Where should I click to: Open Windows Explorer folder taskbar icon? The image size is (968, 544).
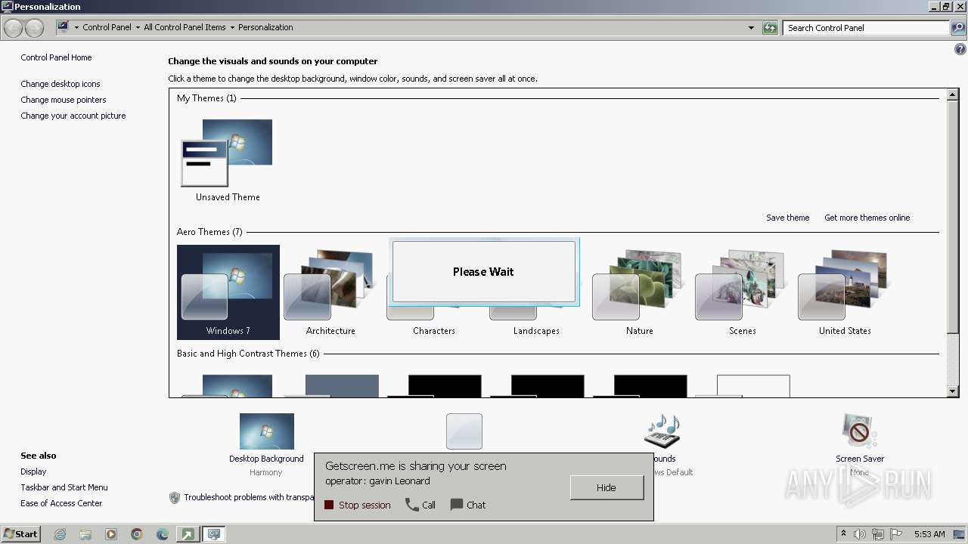85,534
